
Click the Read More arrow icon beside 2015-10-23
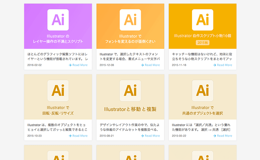coord(70,136)
